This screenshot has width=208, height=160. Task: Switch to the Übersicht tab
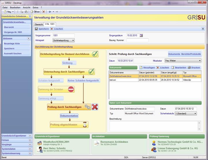click(39, 24)
